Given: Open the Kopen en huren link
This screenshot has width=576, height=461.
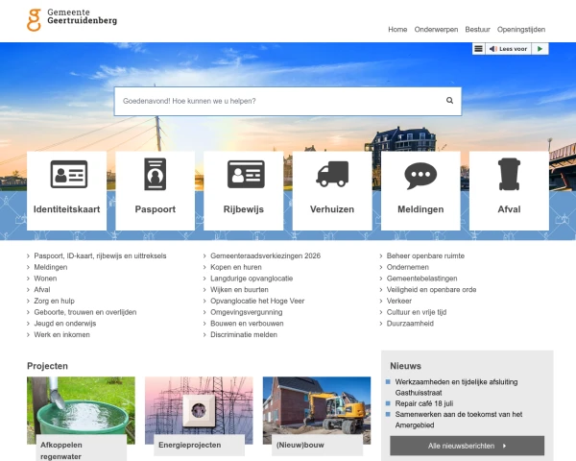Looking at the screenshot, I should [236, 267].
